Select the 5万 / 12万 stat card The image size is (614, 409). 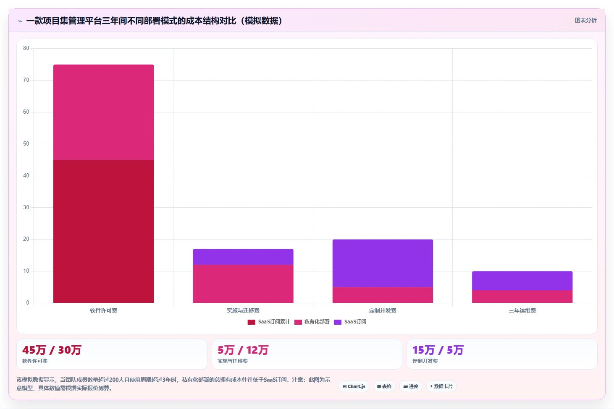click(x=307, y=354)
